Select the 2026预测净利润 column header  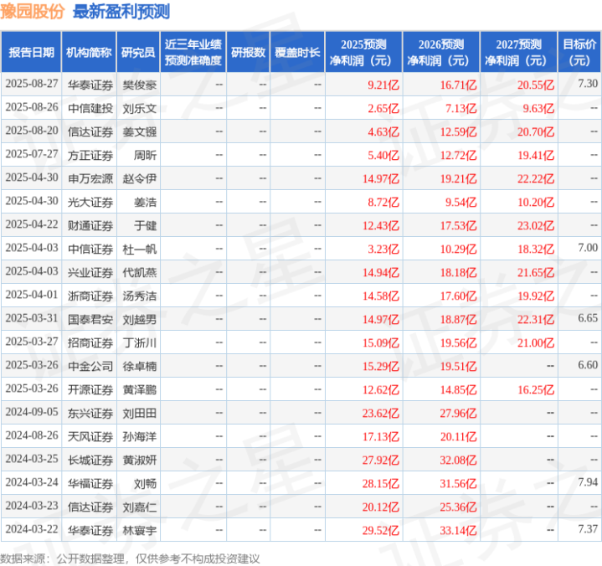[440, 53]
